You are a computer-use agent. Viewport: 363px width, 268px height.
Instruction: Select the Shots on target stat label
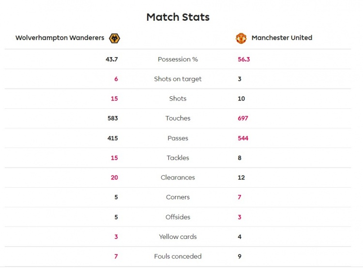point(178,79)
